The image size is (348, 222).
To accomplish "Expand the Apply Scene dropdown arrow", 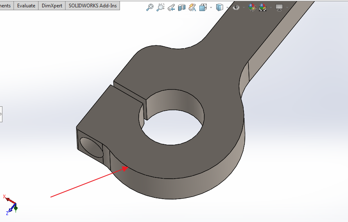I will (x=271, y=7).
